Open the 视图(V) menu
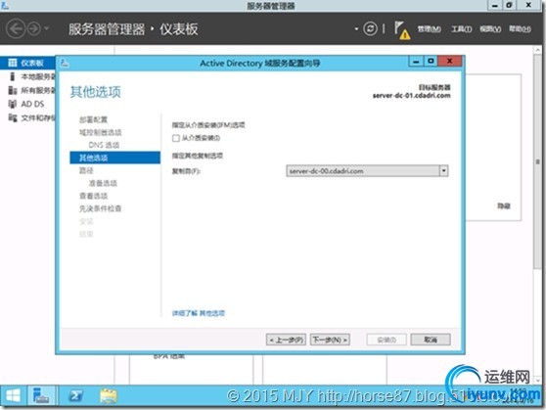Image resolution: width=546 pixels, height=410 pixels. tap(490, 29)
